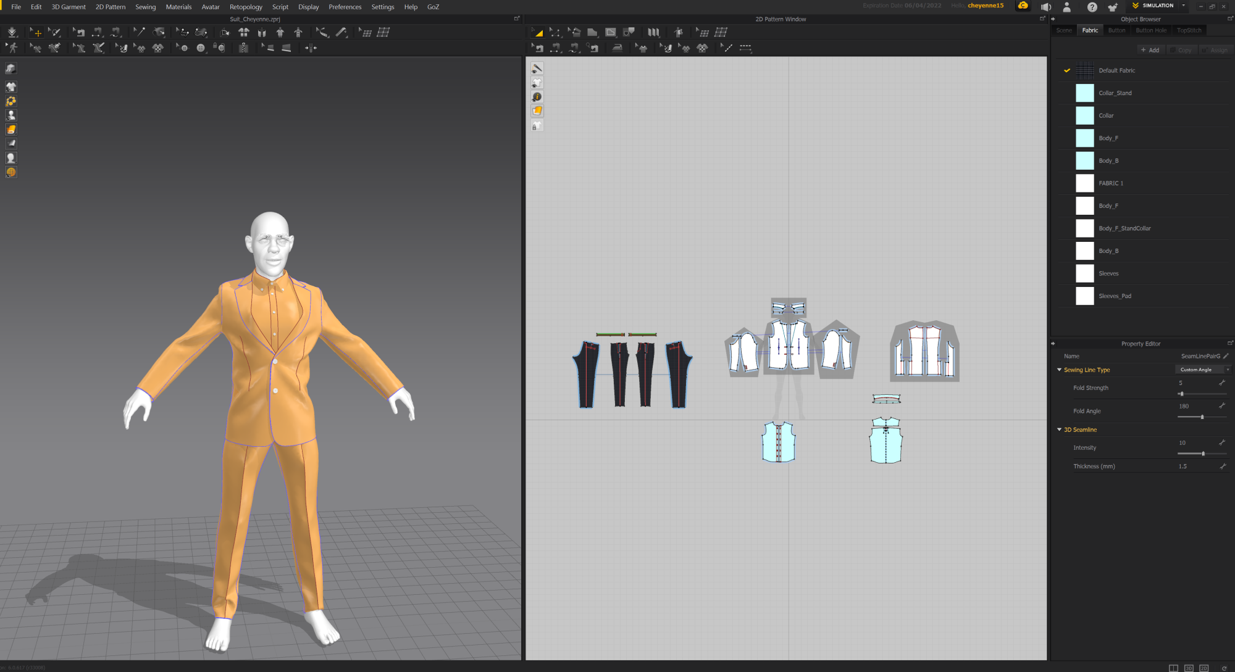1235x672 pixels.
Task: Toggle the 2D view layout button in the status bar
Action: click(1204, 668)
